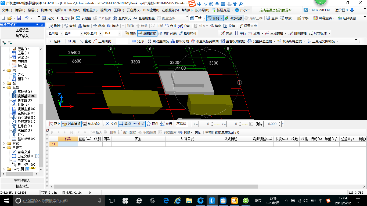Toggle 顶点 vertex snap
The width and height of the screenshot is (367, 206).
152,124
